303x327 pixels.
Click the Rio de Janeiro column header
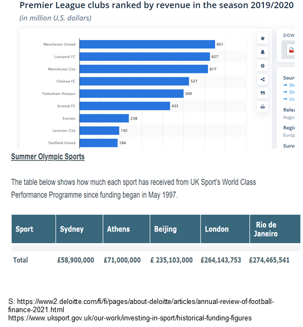pos(275,229)
